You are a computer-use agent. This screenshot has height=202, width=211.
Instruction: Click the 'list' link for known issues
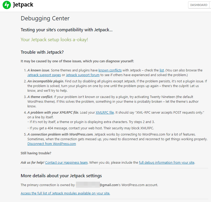click(x=162, y=70)
